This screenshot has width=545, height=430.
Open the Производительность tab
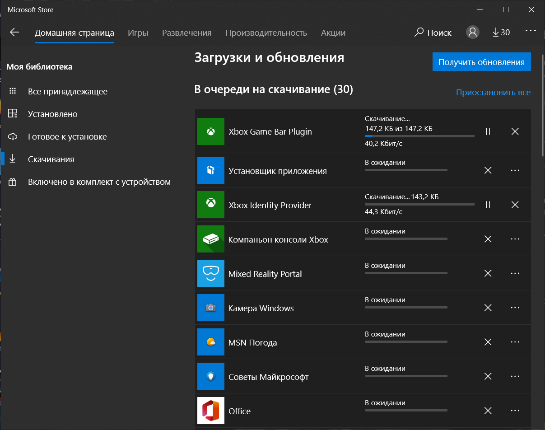[266, 33]
